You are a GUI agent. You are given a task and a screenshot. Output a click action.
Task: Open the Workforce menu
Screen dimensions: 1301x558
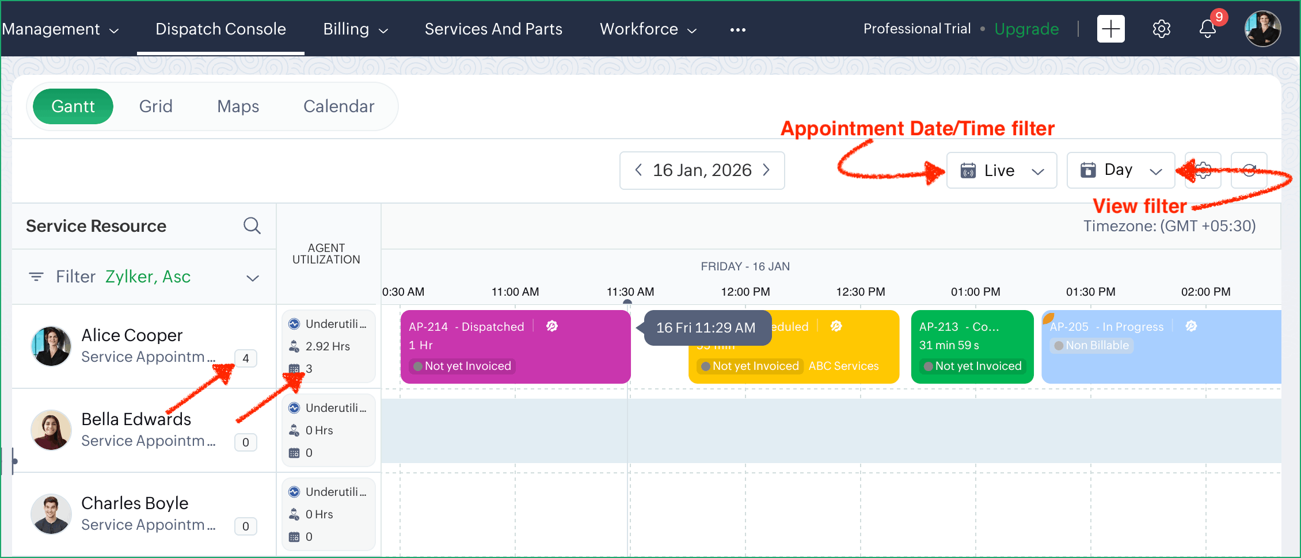(648, 29)
